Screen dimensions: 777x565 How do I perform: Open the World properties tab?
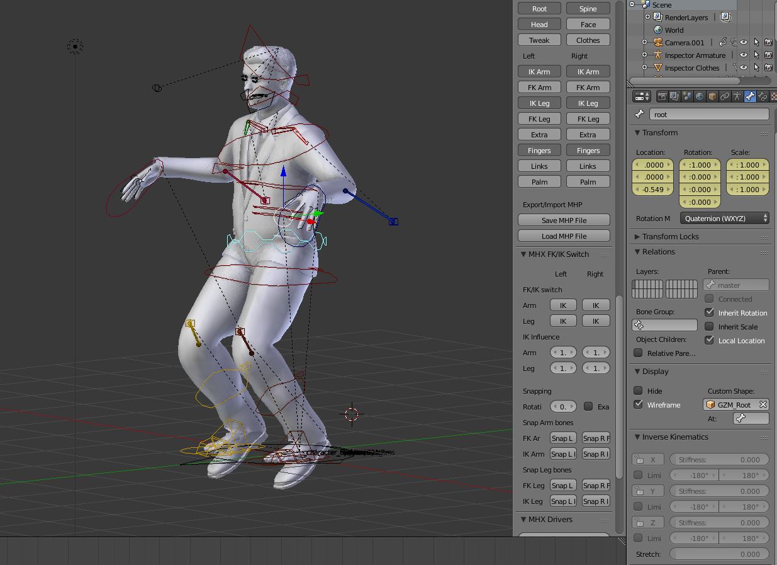point(700,96)
